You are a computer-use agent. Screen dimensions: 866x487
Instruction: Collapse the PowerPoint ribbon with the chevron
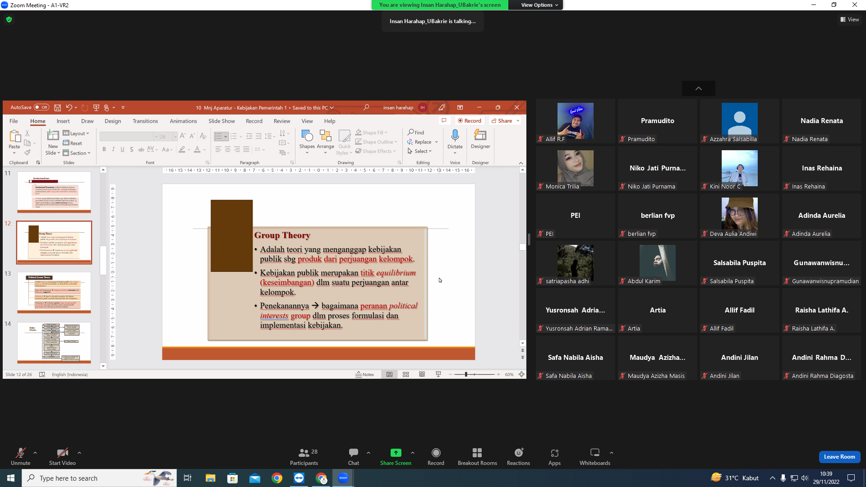pyautogui.click(x=521, y=163)
